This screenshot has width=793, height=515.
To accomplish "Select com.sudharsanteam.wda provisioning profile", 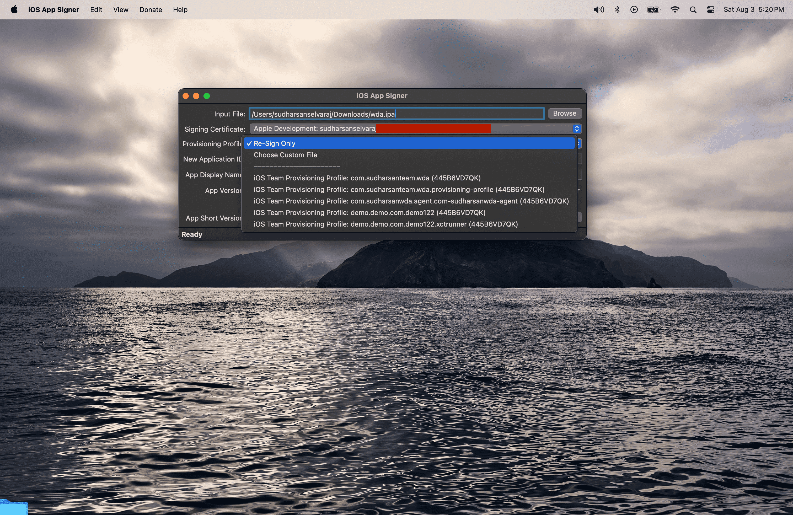I will 367,178.
